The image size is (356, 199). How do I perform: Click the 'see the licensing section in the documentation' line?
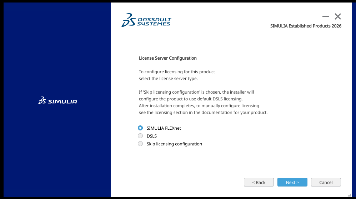[x=203, y=113]
